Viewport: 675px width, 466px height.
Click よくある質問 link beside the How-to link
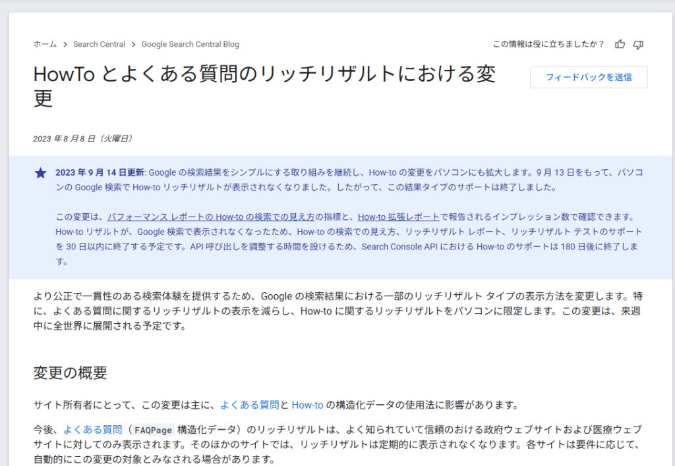click(x=249, y=405)
